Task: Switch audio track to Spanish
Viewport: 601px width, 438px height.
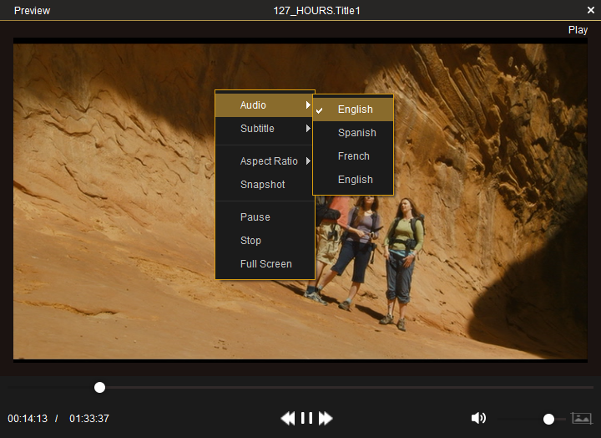Action: tap(353, 133)
